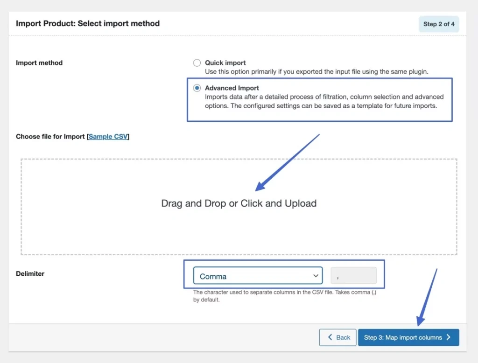Click the 'Quick import' option label

pyautogui.click(x=225, y=63)
